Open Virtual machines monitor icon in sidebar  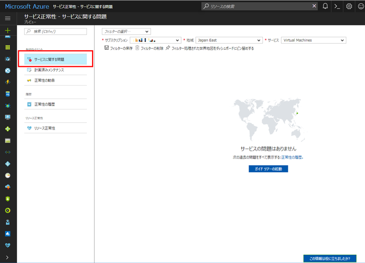point(8,117)
